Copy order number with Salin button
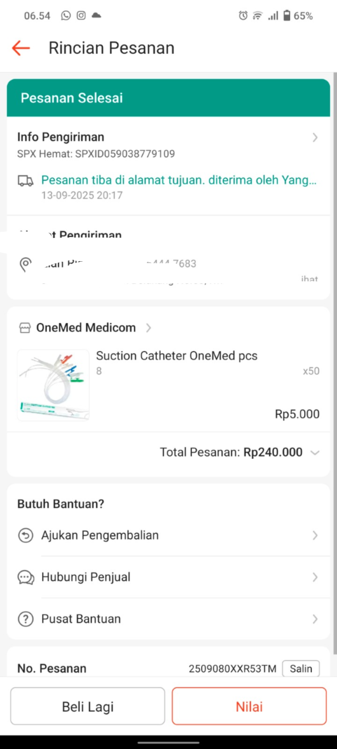Image resolution: width=337 pixels, height=749 pixels. point(300,668)
